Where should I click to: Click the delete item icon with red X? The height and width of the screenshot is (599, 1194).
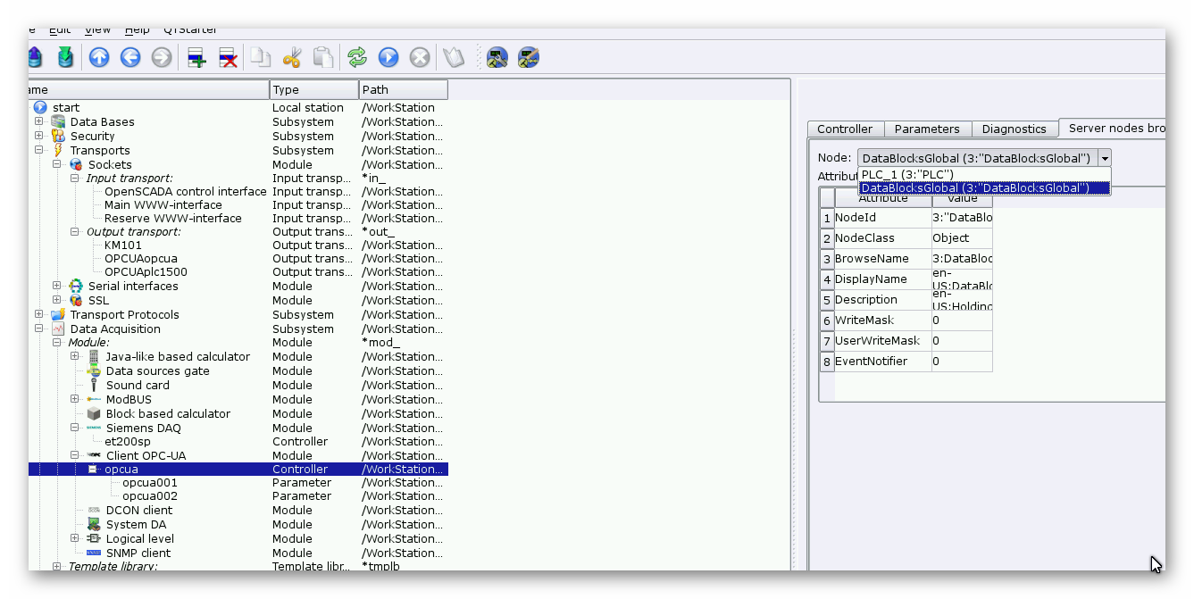228,58
